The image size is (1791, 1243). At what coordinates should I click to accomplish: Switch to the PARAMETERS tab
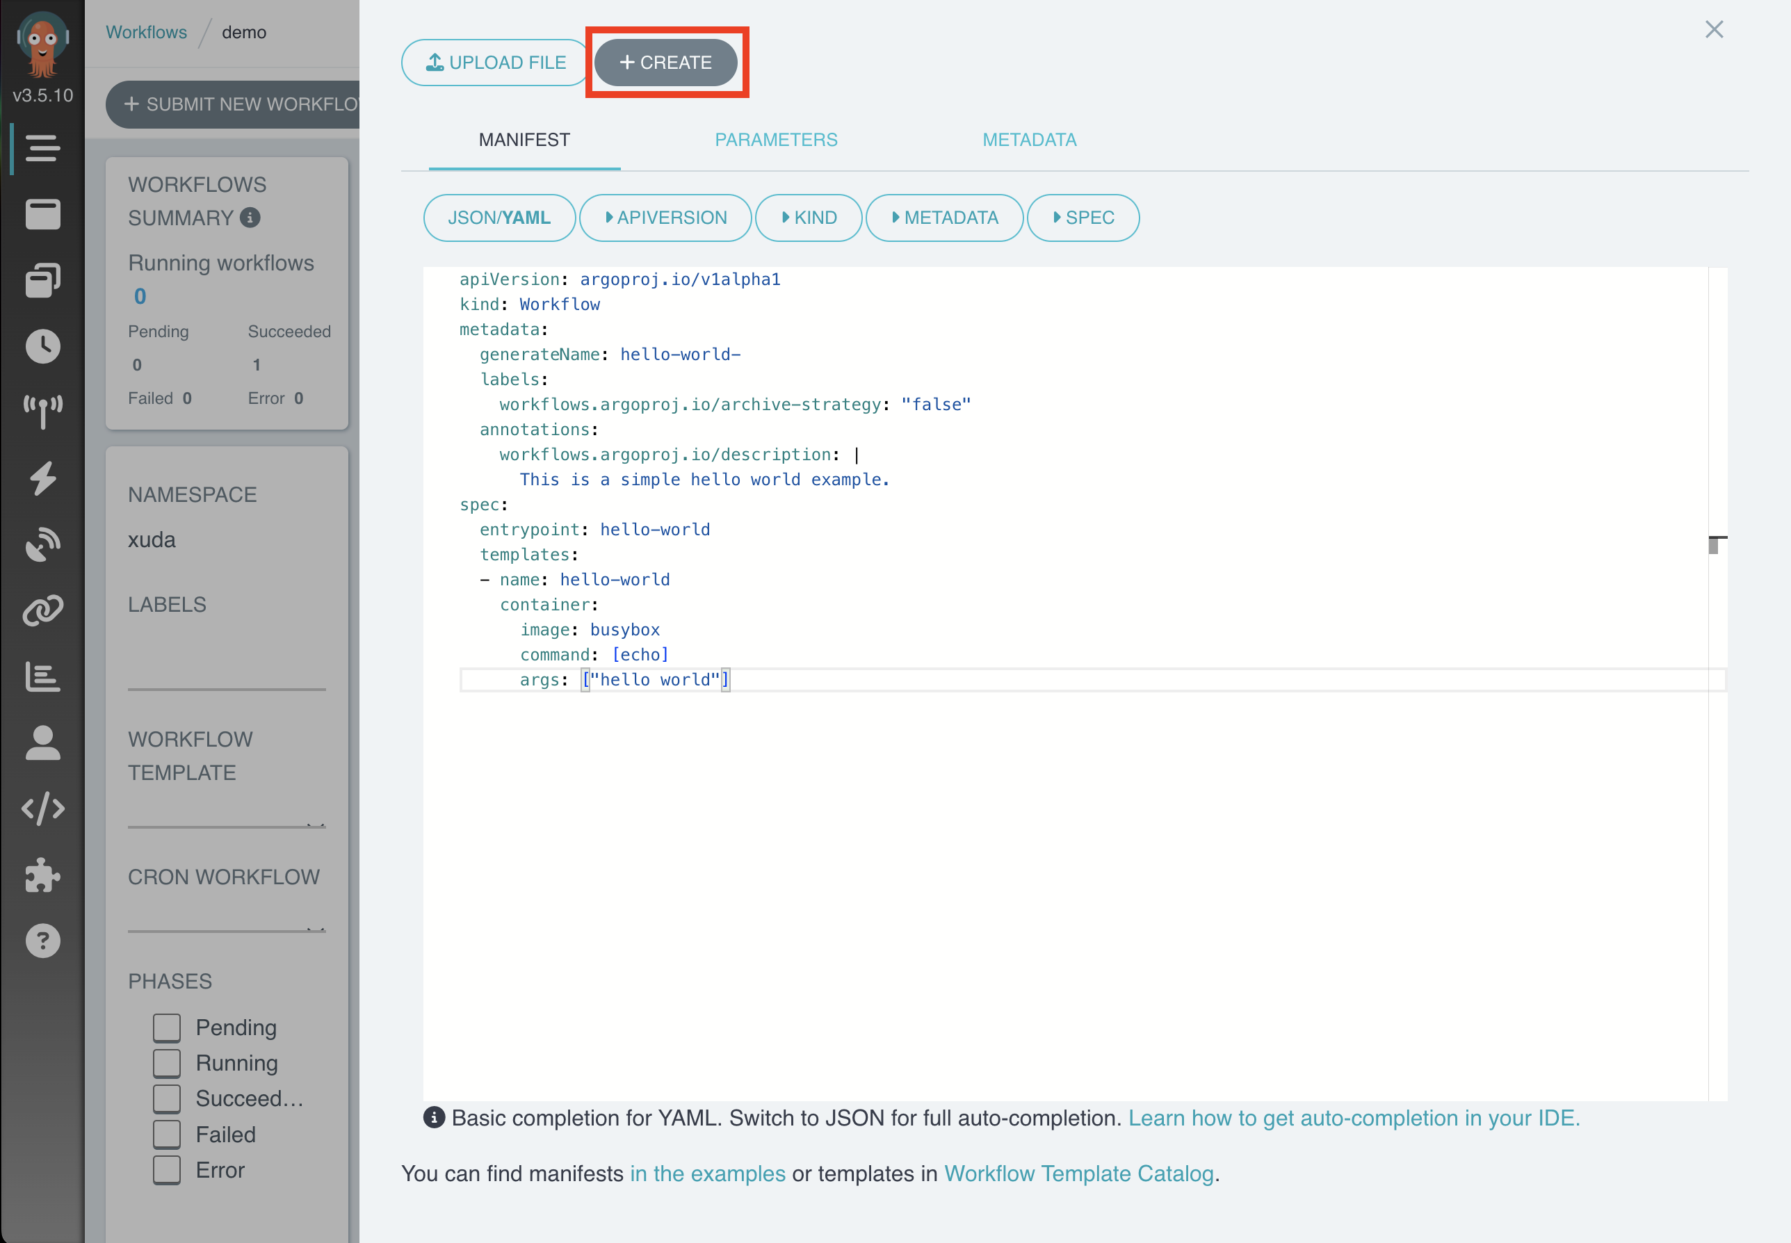pyautogui.click(x=776, y=140)
